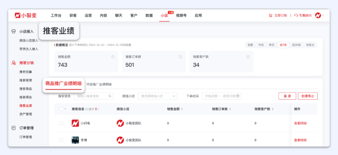Click the search icon in 推客信息 field

(x=110, y=96)
